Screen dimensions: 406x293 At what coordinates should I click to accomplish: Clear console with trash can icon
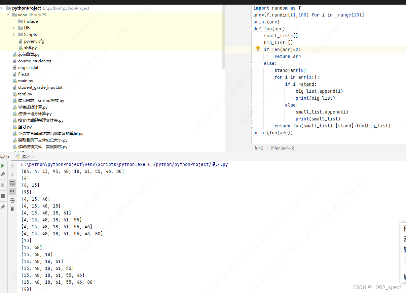tap(12, 209)
